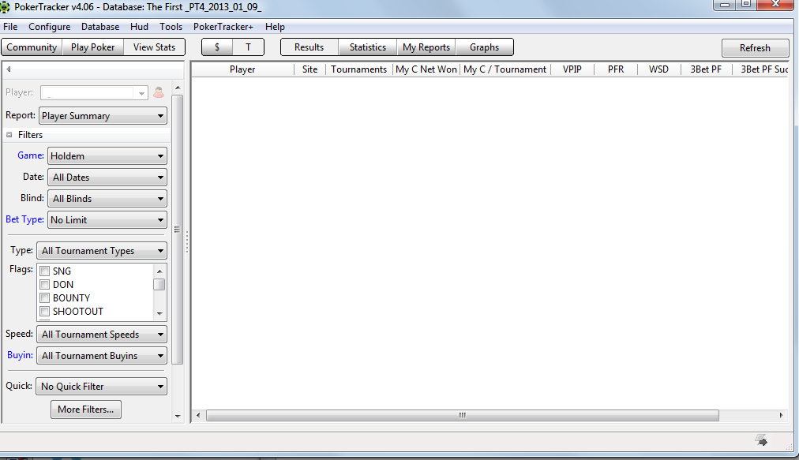Open the Report dropdown showing Player Summary
This screenshot has width=799, height=460.
pos(103,116)
